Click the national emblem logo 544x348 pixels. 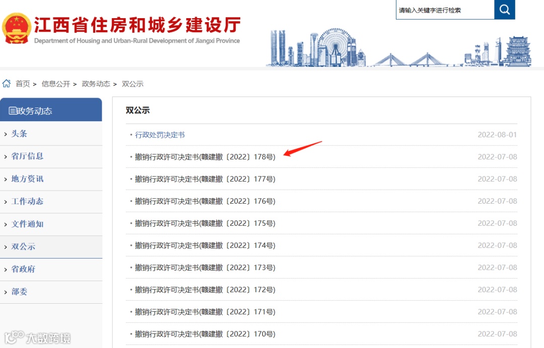(x=16, y=29)
